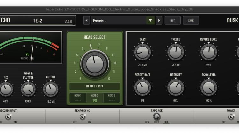Select head position 7 on the dial

(99, 45)
